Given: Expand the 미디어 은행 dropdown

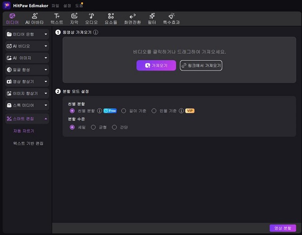Looking at the screenshot, I should (27, 34).
